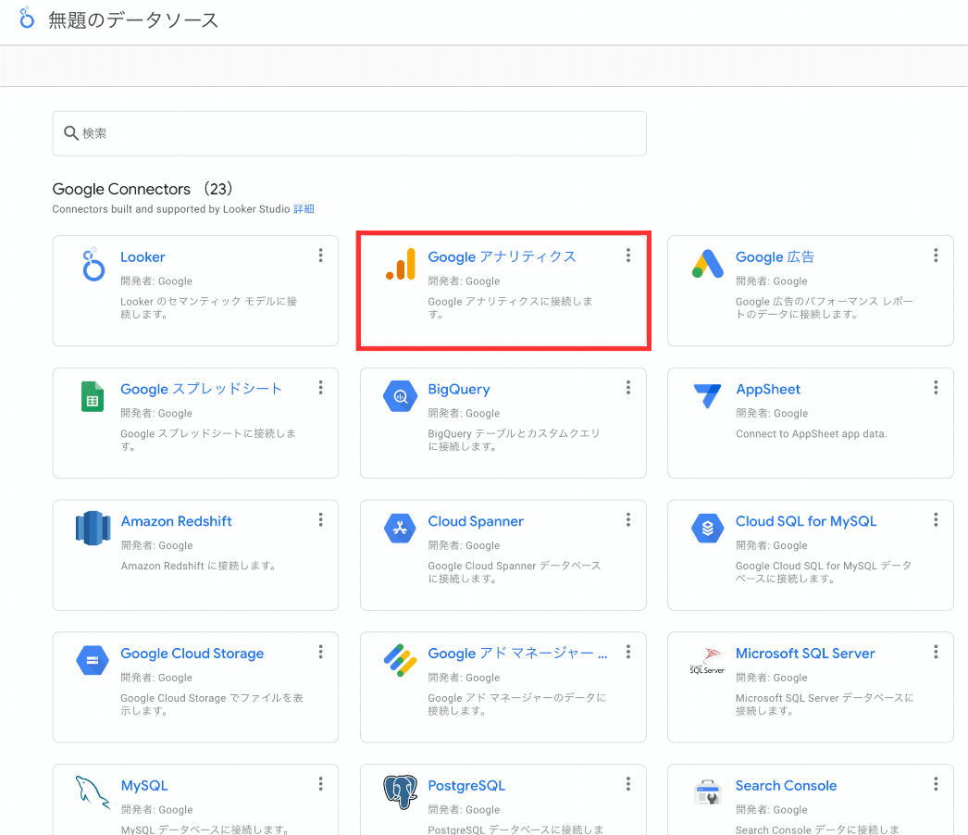Choose the Microsoft SQL Server connector title
Image resolution: width=968 pixels, height=835 pixels.
(x=805, y=654)
